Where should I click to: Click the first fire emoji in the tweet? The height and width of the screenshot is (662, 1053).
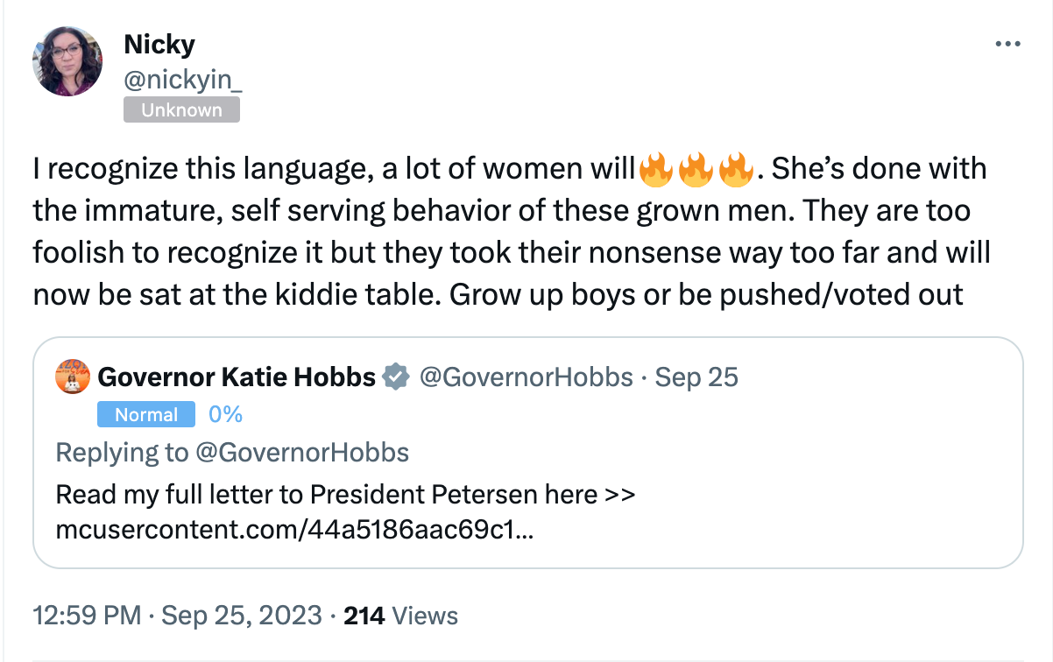(x=656, y=170)
